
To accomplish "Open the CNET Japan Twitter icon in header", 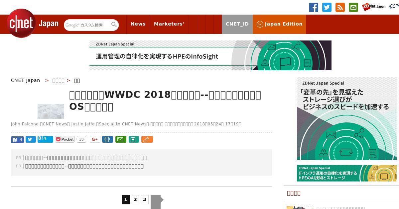I will [x=327, y=7].
